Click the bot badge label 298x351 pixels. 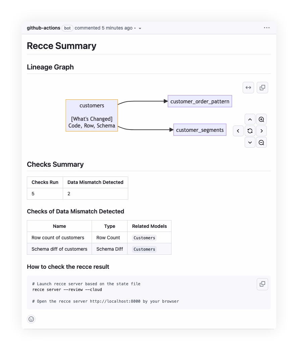67,28
